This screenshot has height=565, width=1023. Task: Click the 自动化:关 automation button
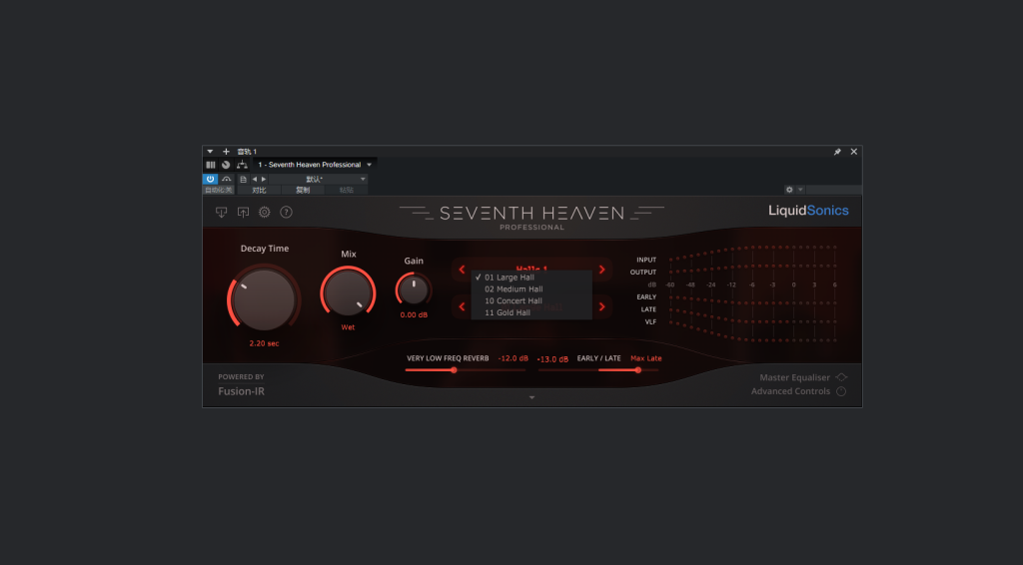tap(218, 191)
